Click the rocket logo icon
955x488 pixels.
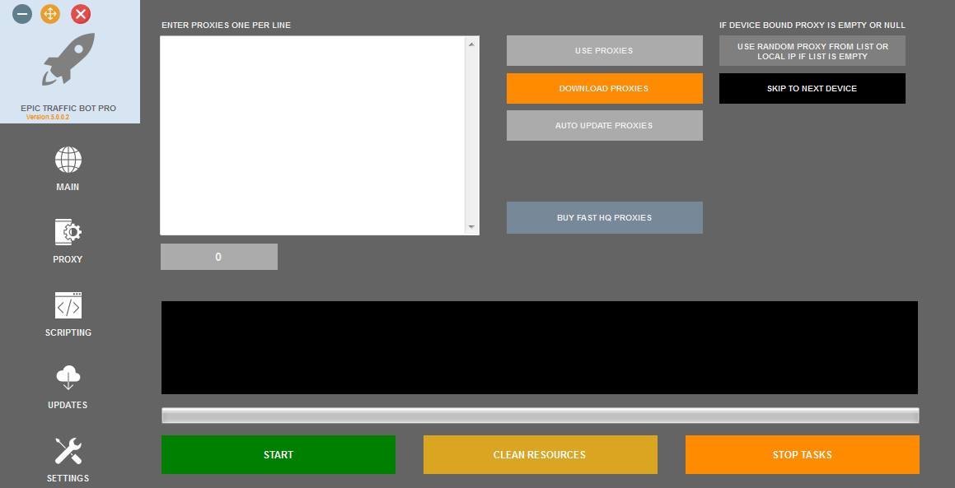tap(68, 59)
